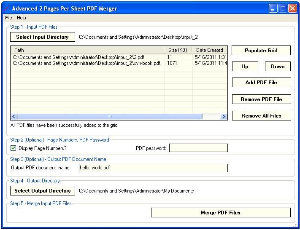Click the grid's horizontal scrollbar left arrow
This screenshot has width=300, height=230.
14,117
